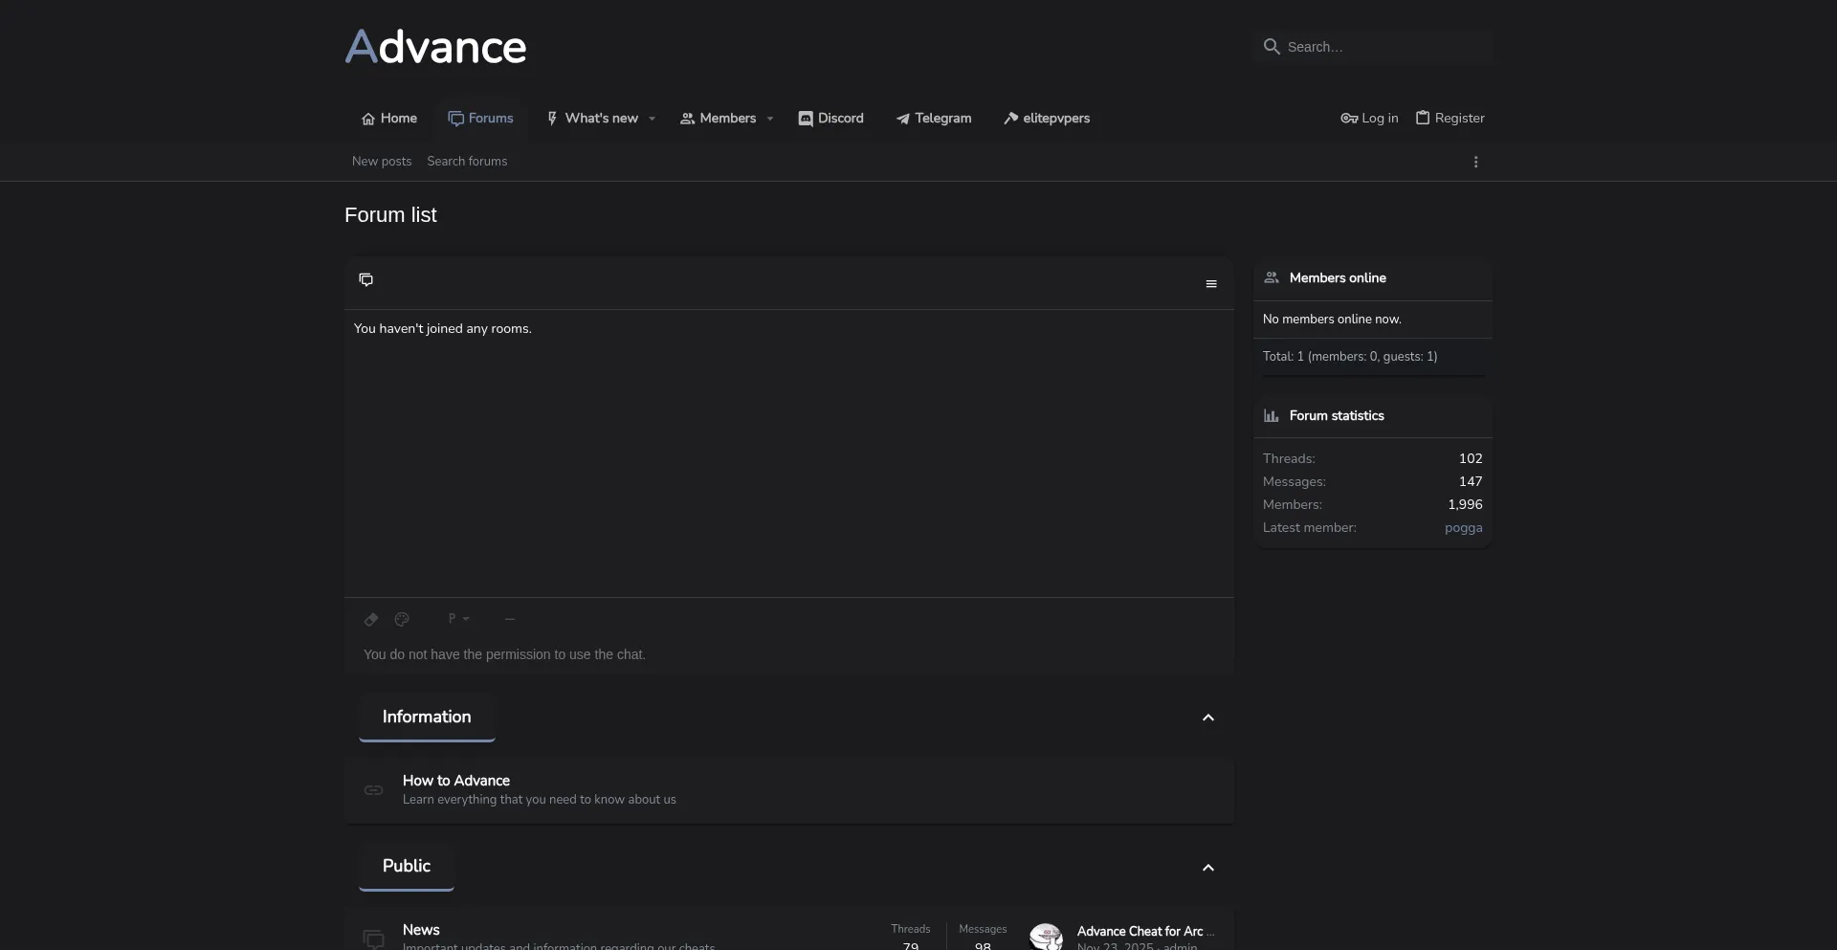Click the Register link
The image size is (1837, 950).
click(1450, 119)
